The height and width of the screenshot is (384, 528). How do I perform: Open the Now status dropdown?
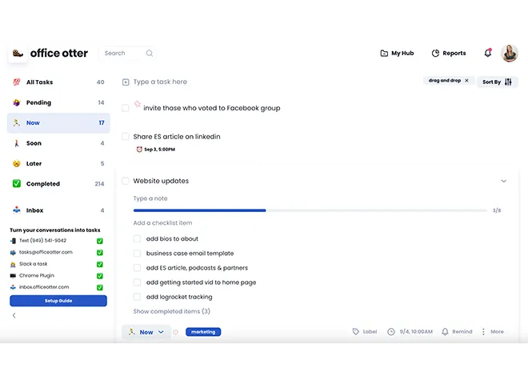pos(146,332)
